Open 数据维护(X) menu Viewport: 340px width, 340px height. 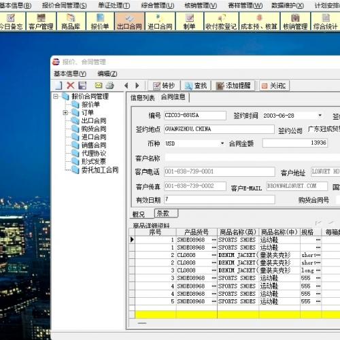click(x=288, y=5)
